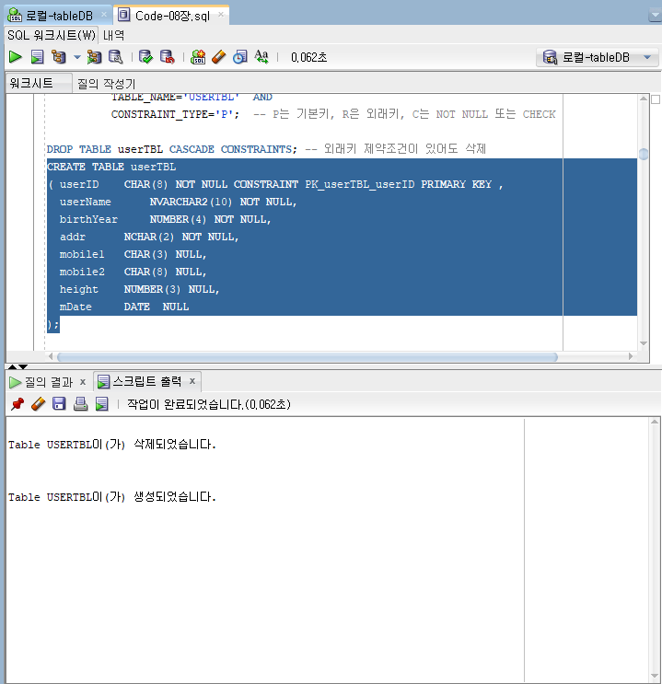Click the script output scroll-up arrow
Viewport: 662px width, 684px height.
click(x=654, y=422)
